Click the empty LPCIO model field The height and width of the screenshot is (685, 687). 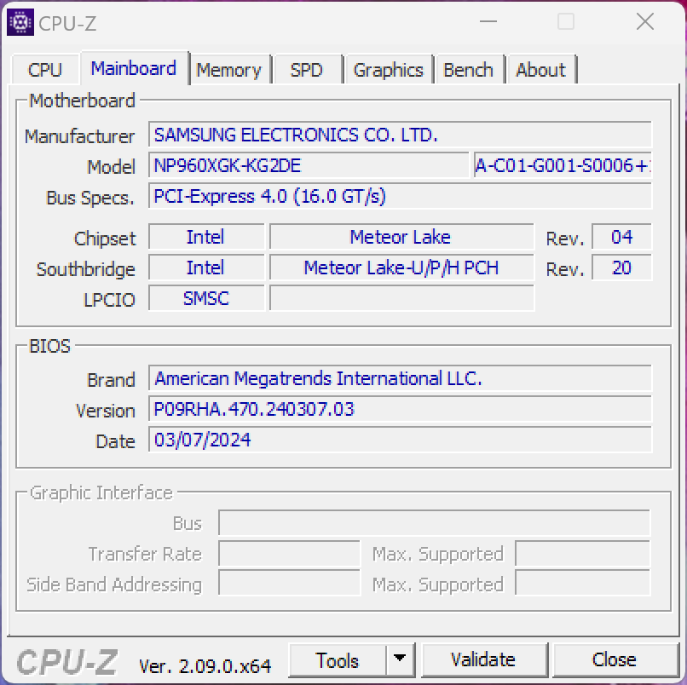pos(401,298)
